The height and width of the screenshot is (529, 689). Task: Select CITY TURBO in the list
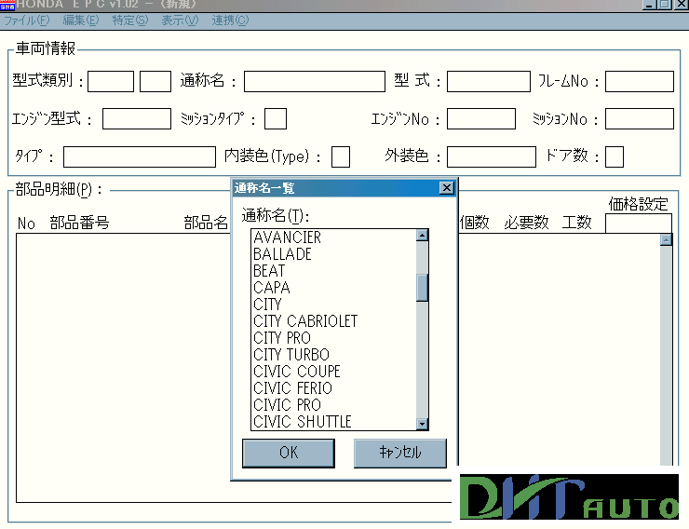point(334,354)
